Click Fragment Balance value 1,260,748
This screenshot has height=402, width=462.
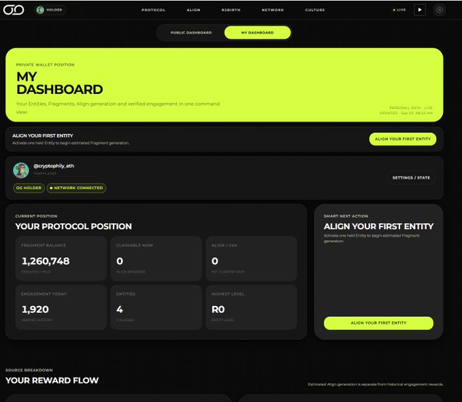point(46,261)
